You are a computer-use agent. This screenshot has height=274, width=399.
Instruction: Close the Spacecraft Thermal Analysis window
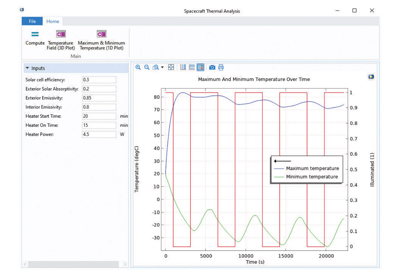pyautogui.click(x=372, y=11)
